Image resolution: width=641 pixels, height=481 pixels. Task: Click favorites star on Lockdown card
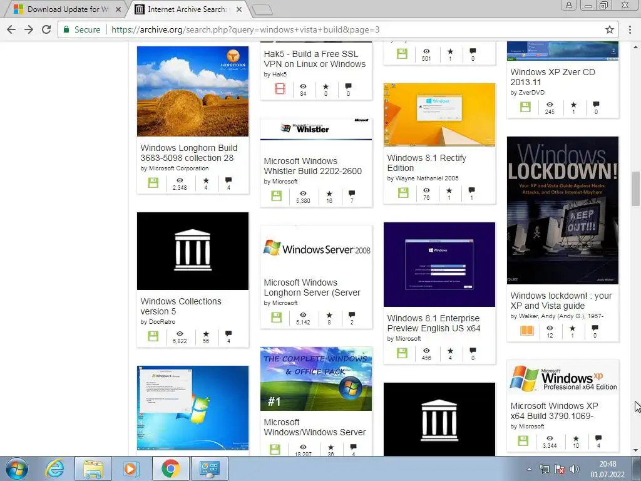572,328
